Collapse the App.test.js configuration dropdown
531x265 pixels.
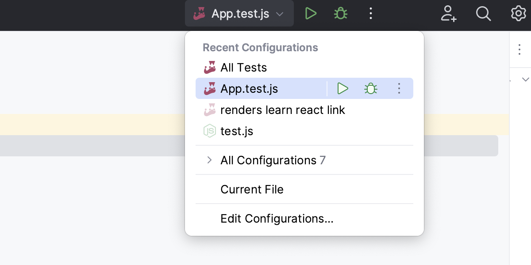279,14
